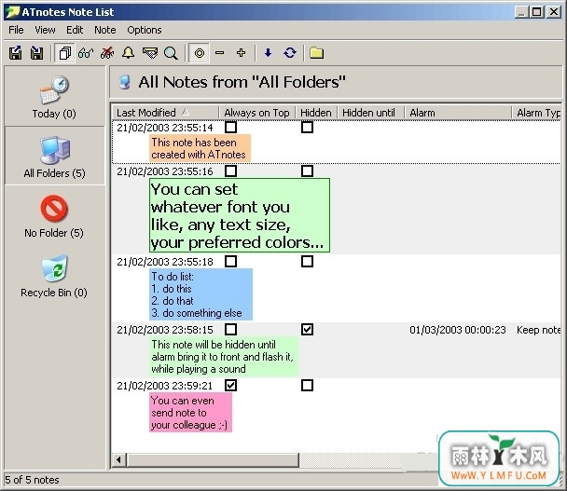Click the date 21/02/2003 23:58:15
This screenshot has width=567, height=491.
(165, 330)
